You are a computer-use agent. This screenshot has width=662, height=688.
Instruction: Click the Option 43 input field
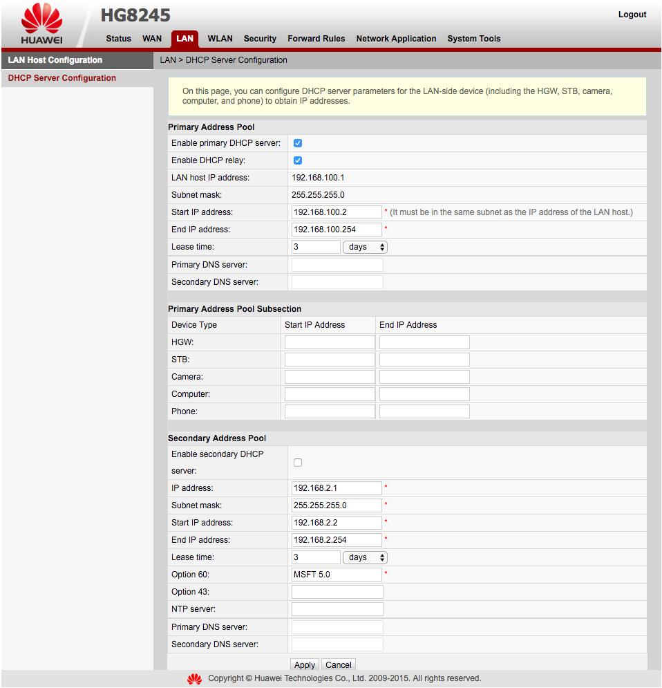tap(337, 592)
